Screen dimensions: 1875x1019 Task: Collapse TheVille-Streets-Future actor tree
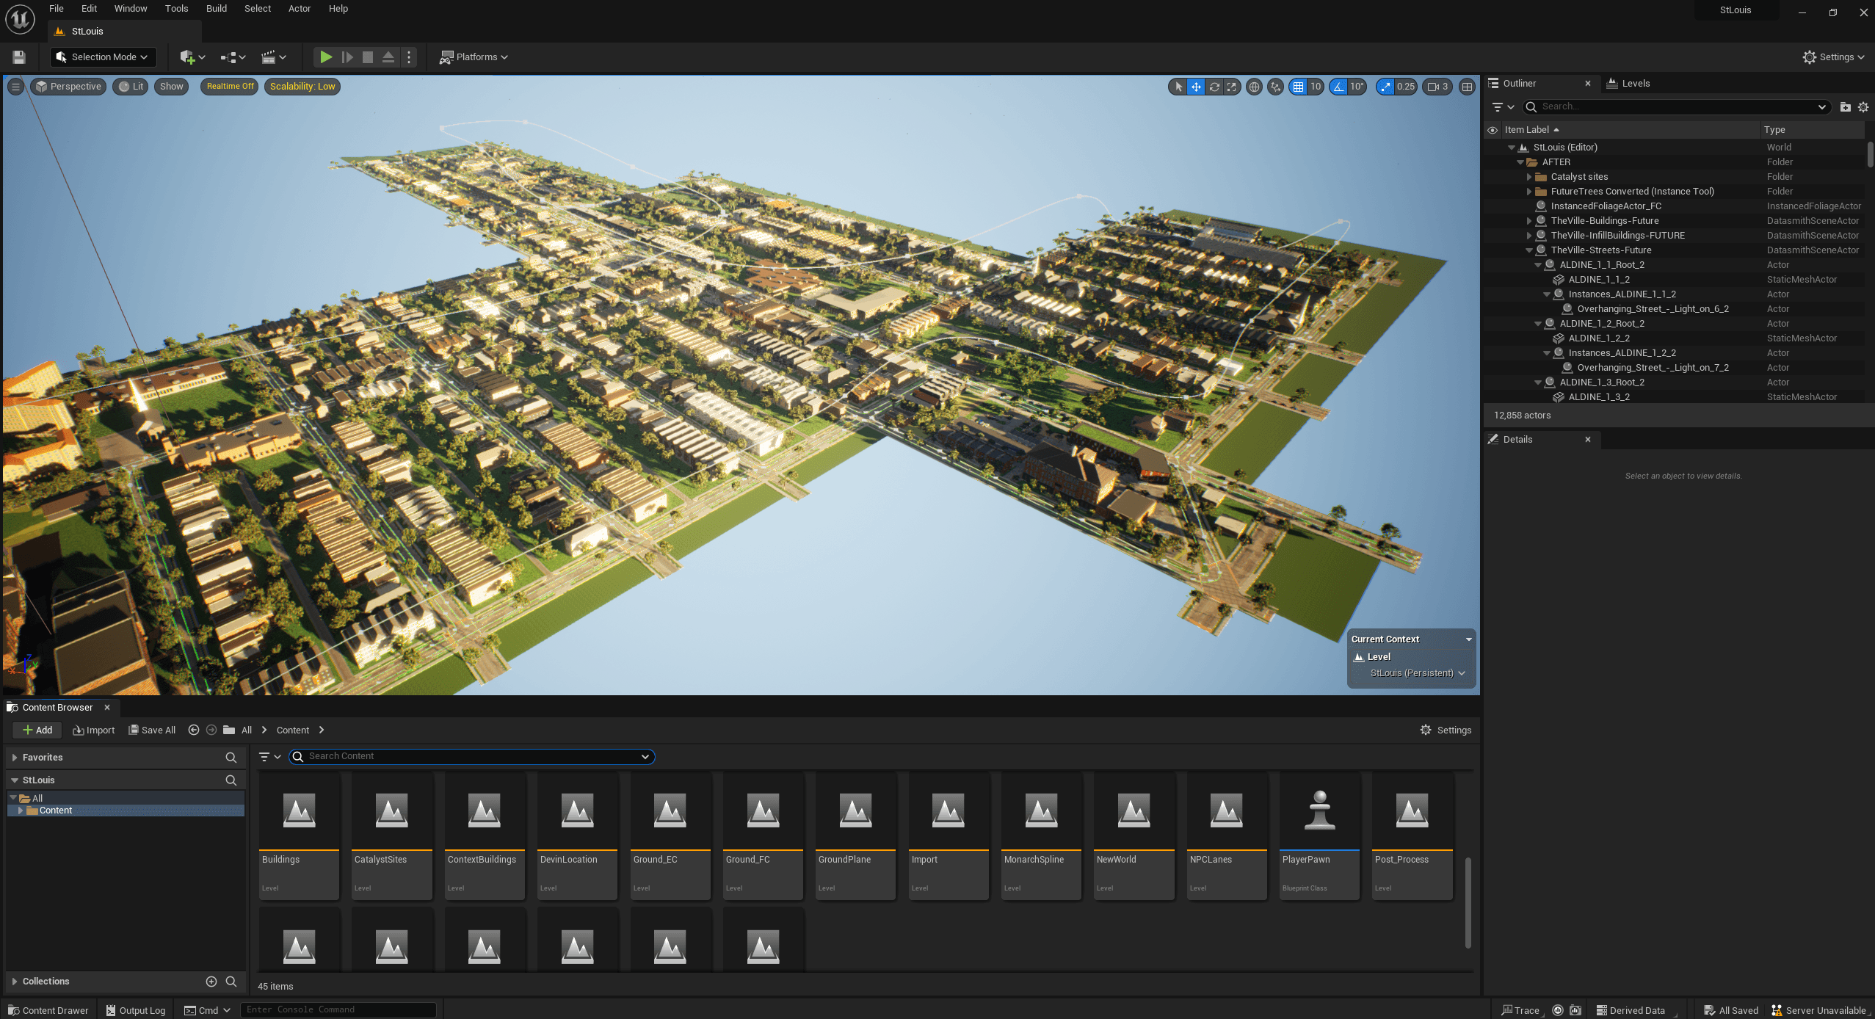pos(1529,250)
